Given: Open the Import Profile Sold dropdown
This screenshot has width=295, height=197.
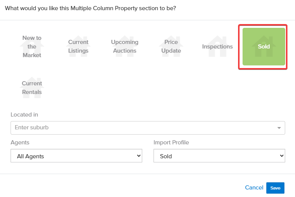Looking at the screenshot, I should (219, 156).
